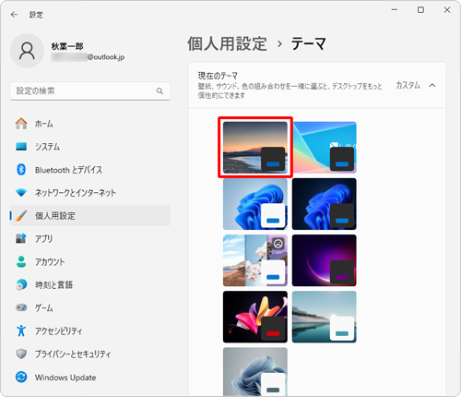Screen dimensions: 461x397
Task: Open the ホーム settings page
Action: coord(90,124)
